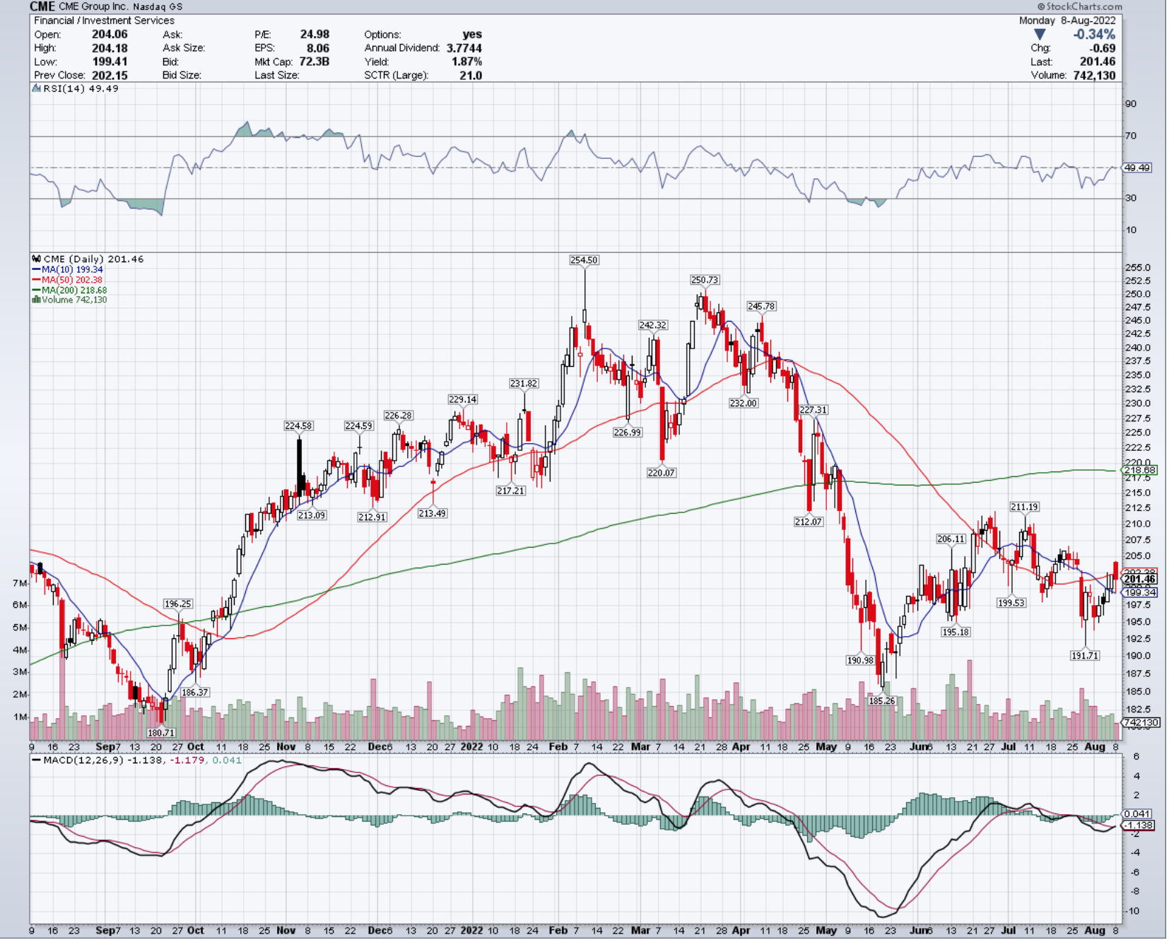Click 'Financial / Investment Services' sector text
The image size is (1169, 940).
click(x=104, y=20)
